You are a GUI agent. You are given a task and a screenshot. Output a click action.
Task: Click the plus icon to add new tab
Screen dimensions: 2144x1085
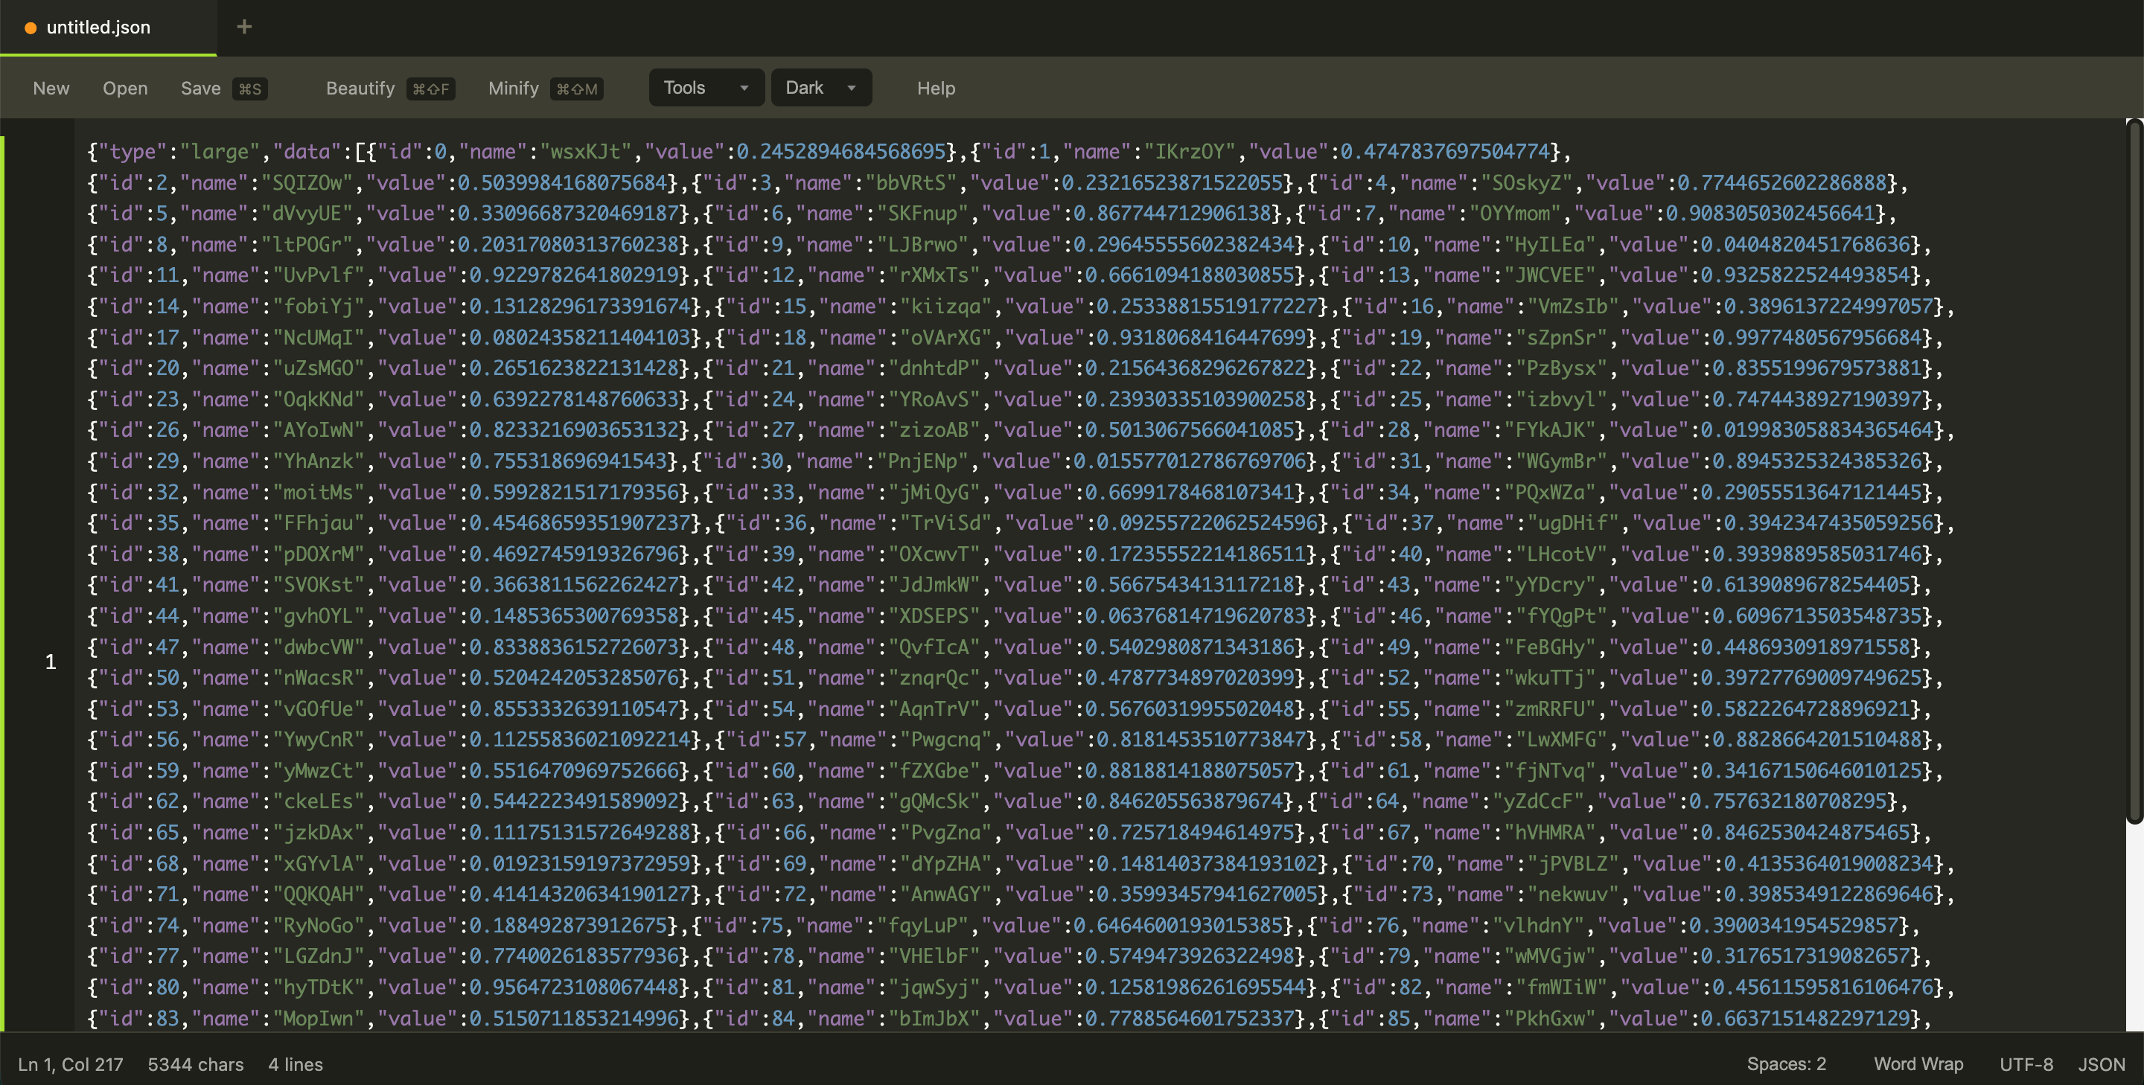click(x=244, y=27)
